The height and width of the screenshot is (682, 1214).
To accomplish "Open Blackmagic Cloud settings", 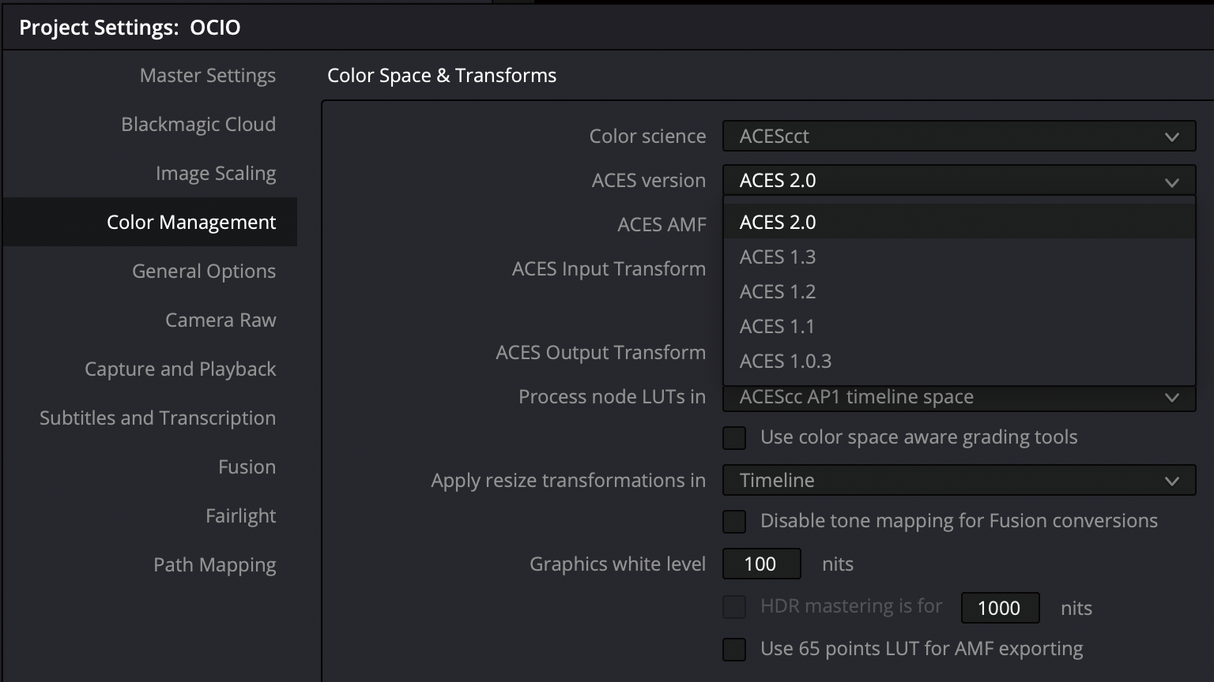I will click(x=198, y=124).
